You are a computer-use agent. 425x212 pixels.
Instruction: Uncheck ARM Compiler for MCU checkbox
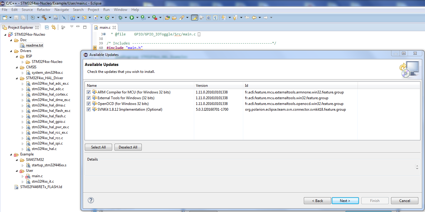pos(88,92)
